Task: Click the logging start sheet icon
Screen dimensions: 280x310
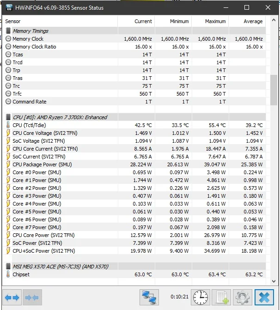Action: [x=221, y=298]
